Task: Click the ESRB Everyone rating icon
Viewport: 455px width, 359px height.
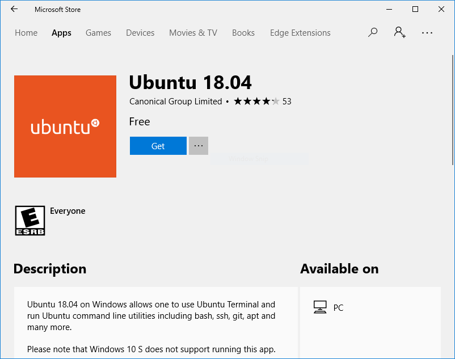Action: pyautogui.click(x=30, y=219)
